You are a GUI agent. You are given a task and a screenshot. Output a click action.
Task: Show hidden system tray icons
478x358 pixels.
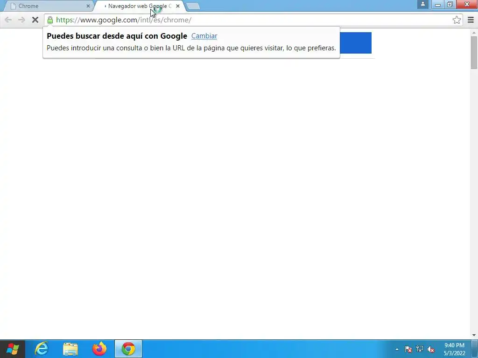point(397,349)
